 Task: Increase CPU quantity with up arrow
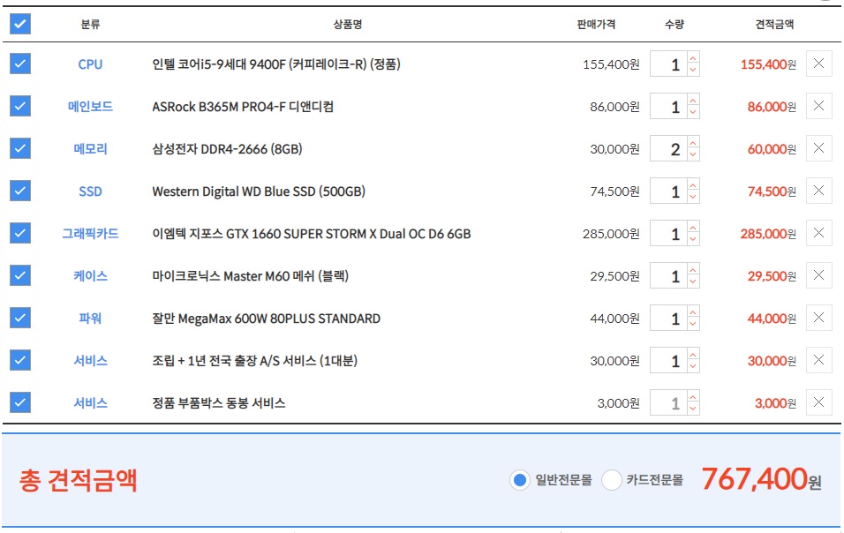693,57
